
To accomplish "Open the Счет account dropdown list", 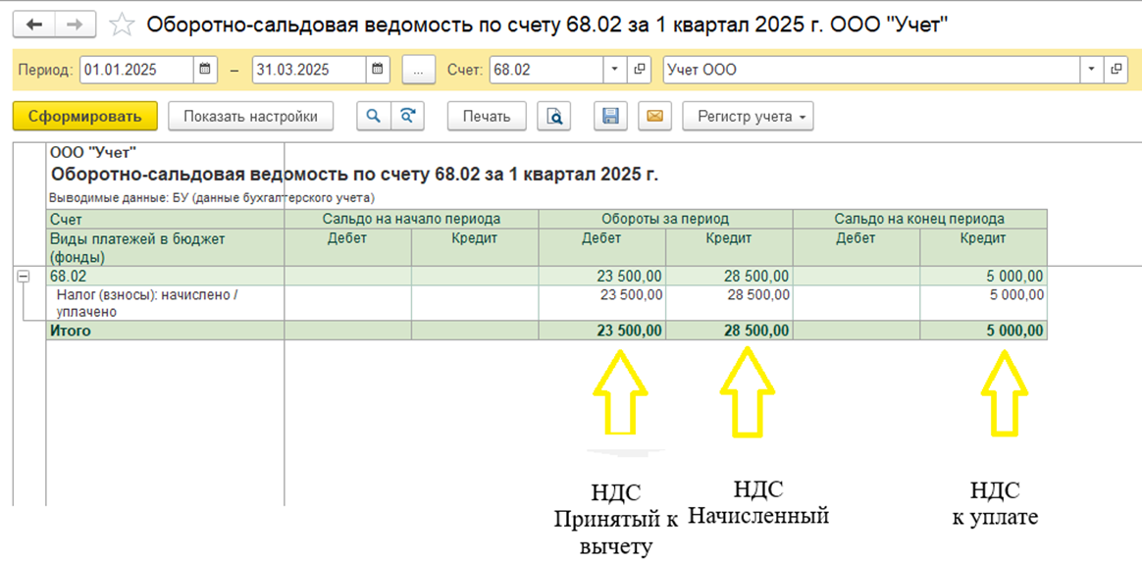I will (615, 70).
